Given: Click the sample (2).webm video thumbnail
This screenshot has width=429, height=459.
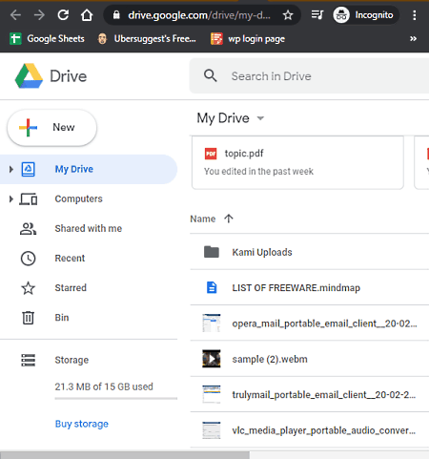Looking at the screenshot, I should click(212, 359).
